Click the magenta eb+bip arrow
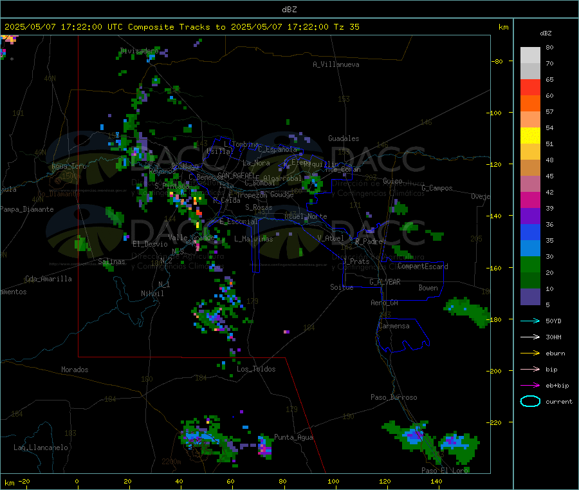The height and width of the screenshot is (490, 579). tap(530, 386)
